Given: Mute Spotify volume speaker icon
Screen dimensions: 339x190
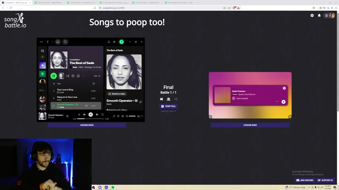Looking at the screenshot, I should (x=127, y=116).
